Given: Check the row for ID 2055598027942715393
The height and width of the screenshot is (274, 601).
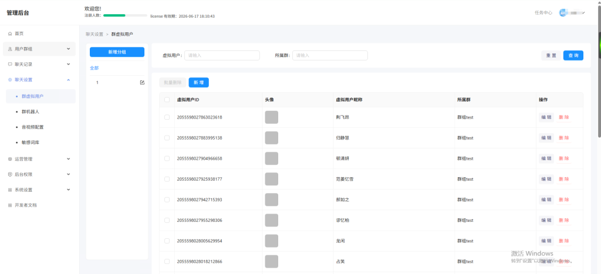Looking at the screenshot, I should 167,199.
